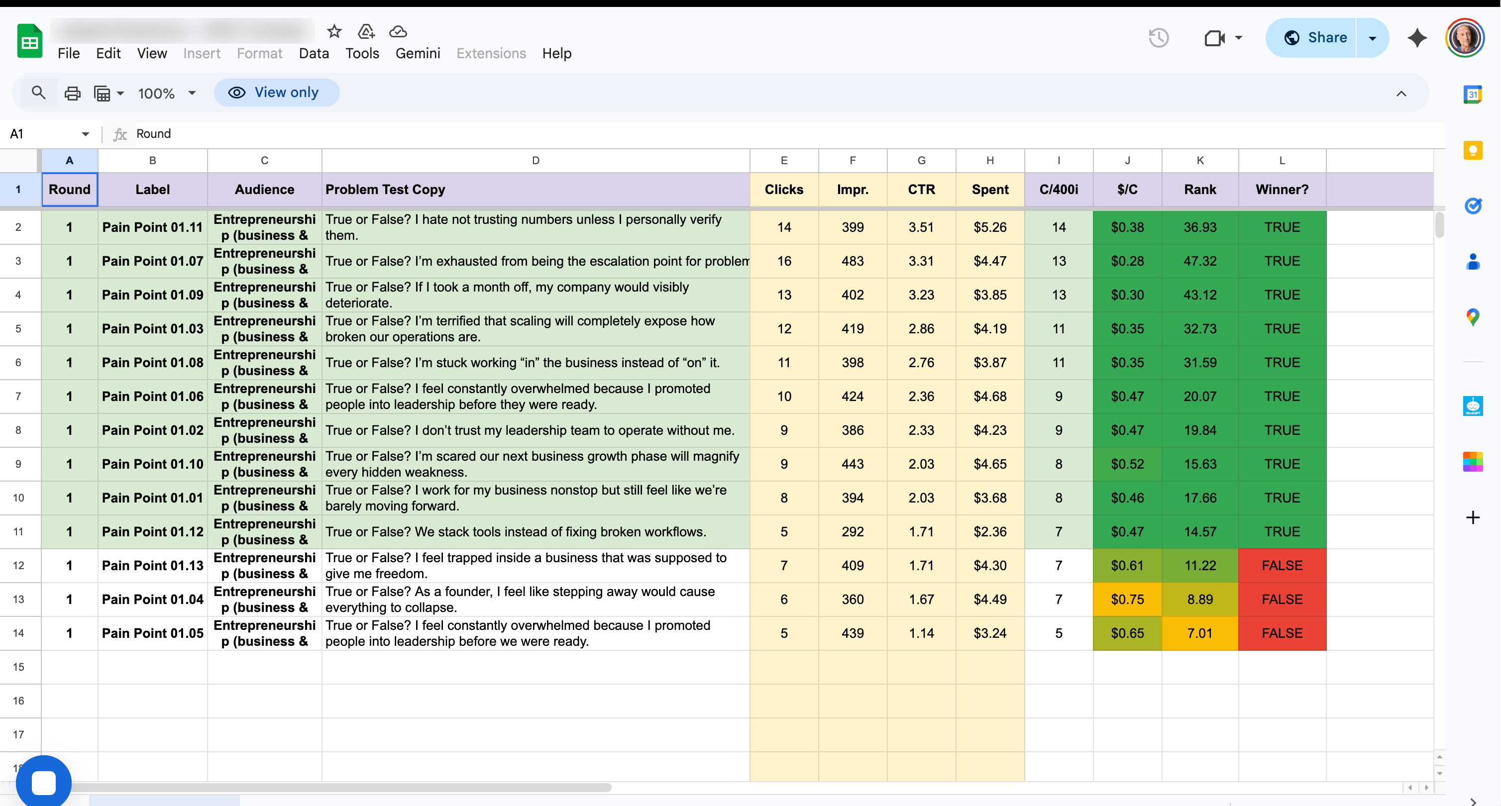This screenshot has height=806, width=1501.
Task: Star this spreadsheet document
Action: point(334,31)
